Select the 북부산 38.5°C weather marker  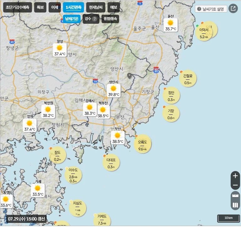click(103, 112)
